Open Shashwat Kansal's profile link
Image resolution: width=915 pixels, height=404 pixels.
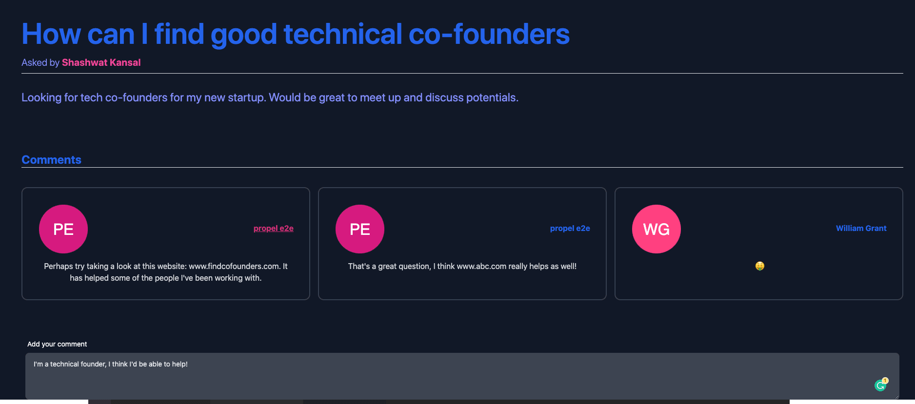point(101,62)
